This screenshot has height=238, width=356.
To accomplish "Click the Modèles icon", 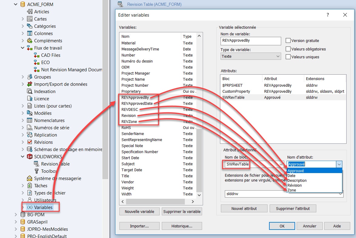I will click(30, 113).
